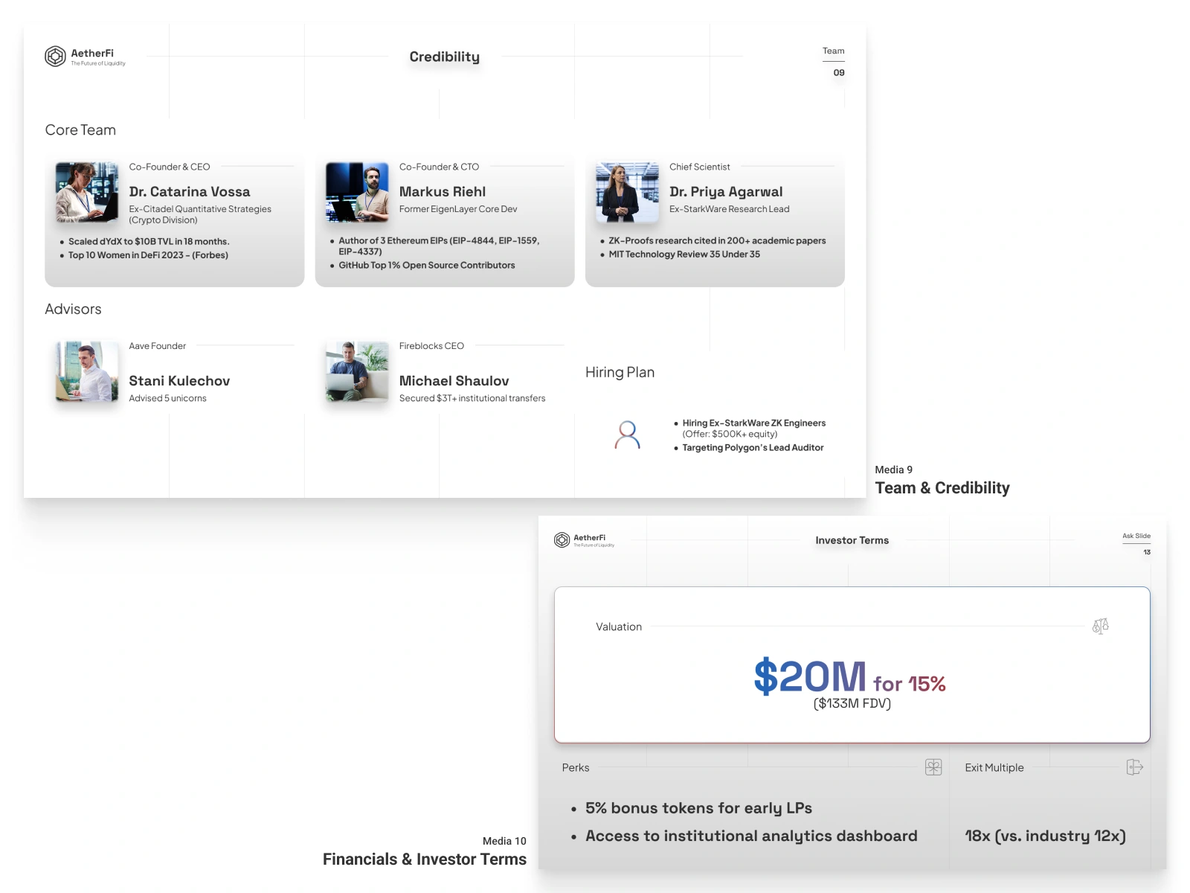Click 'Secured $3T+ institutional transfers' text

[x=472, y=399]
